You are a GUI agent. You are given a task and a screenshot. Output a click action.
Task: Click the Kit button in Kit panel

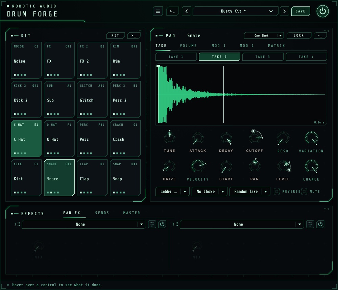[115, 35]
